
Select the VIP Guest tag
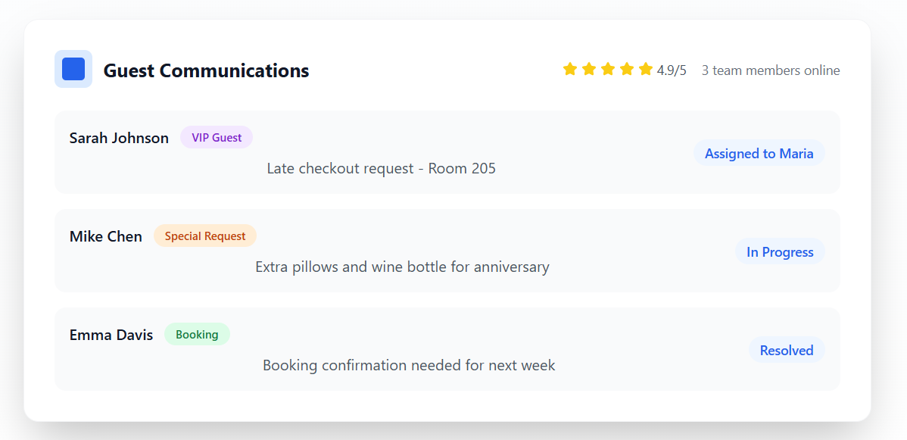(217, 137)
